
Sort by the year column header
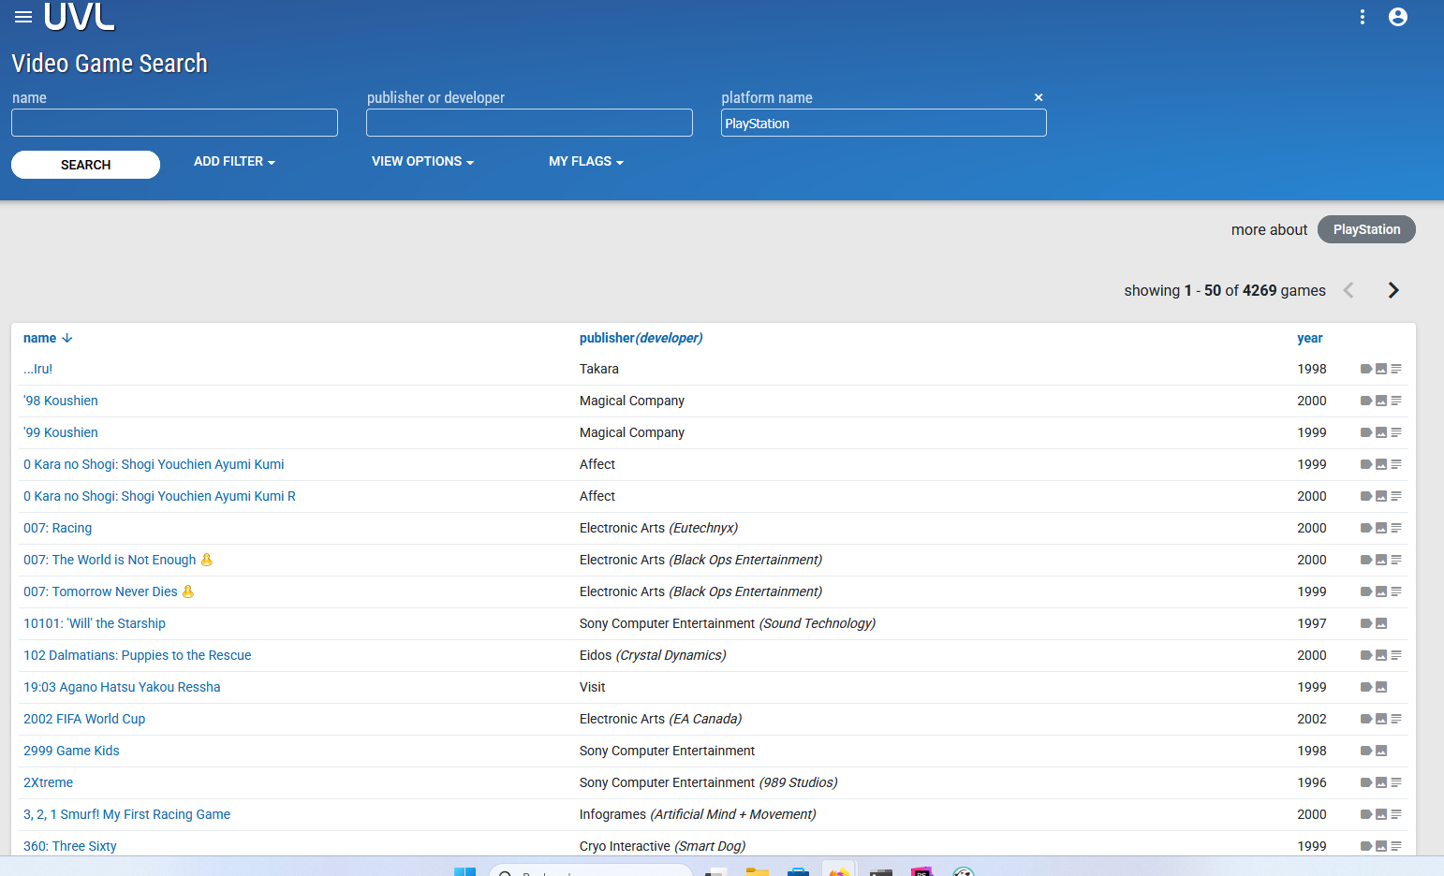point(1310,338)
